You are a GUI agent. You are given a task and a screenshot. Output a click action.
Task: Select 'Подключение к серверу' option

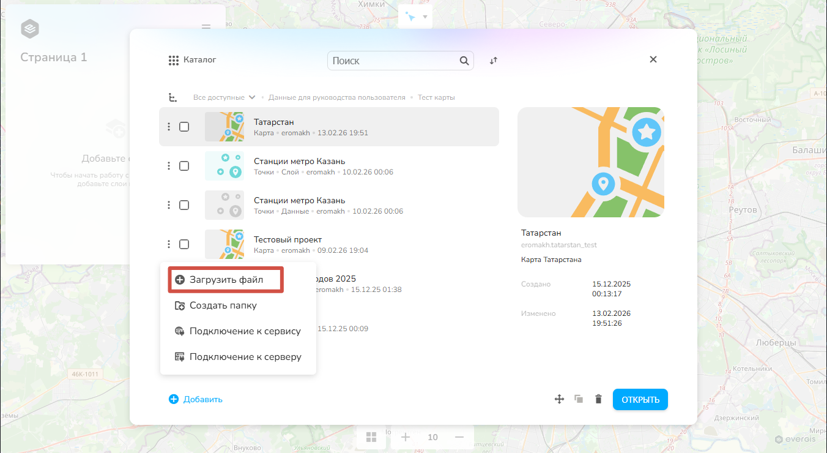pyautogui.click(x=238, y=357)
